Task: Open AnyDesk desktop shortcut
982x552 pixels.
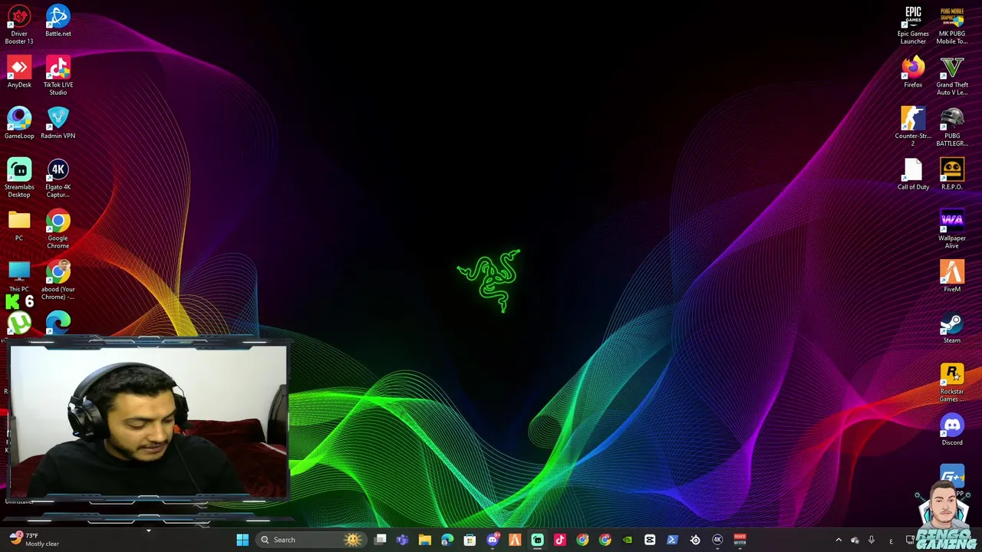Action: coord(19,73)
